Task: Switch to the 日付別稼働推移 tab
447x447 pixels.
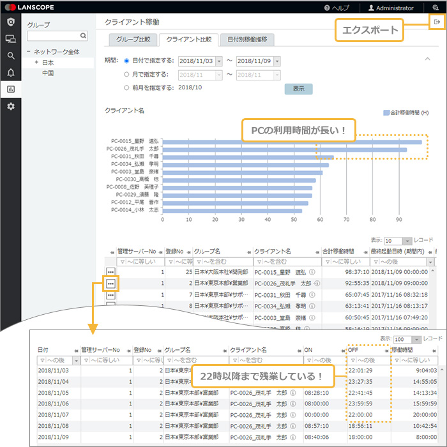Action: tap(247, 40)
